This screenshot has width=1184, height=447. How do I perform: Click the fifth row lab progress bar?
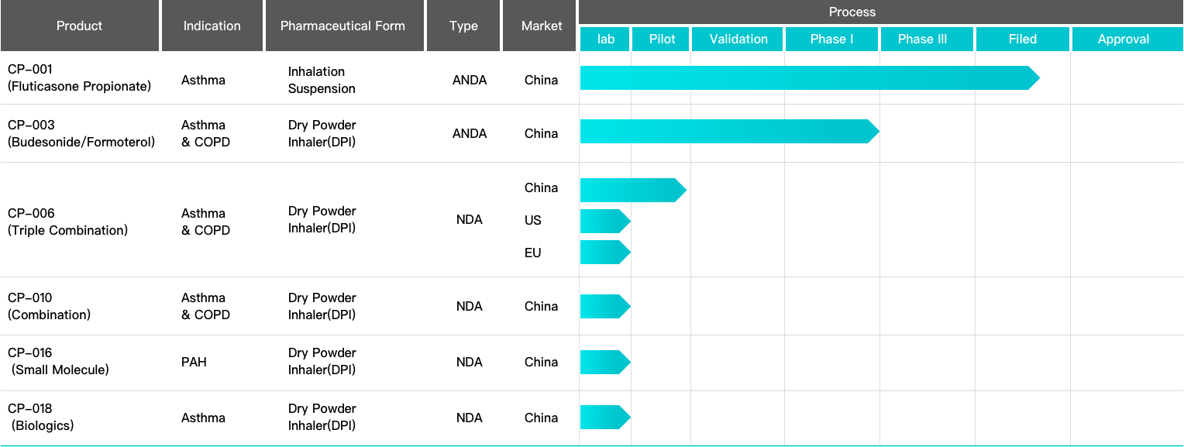coord(603,363)
